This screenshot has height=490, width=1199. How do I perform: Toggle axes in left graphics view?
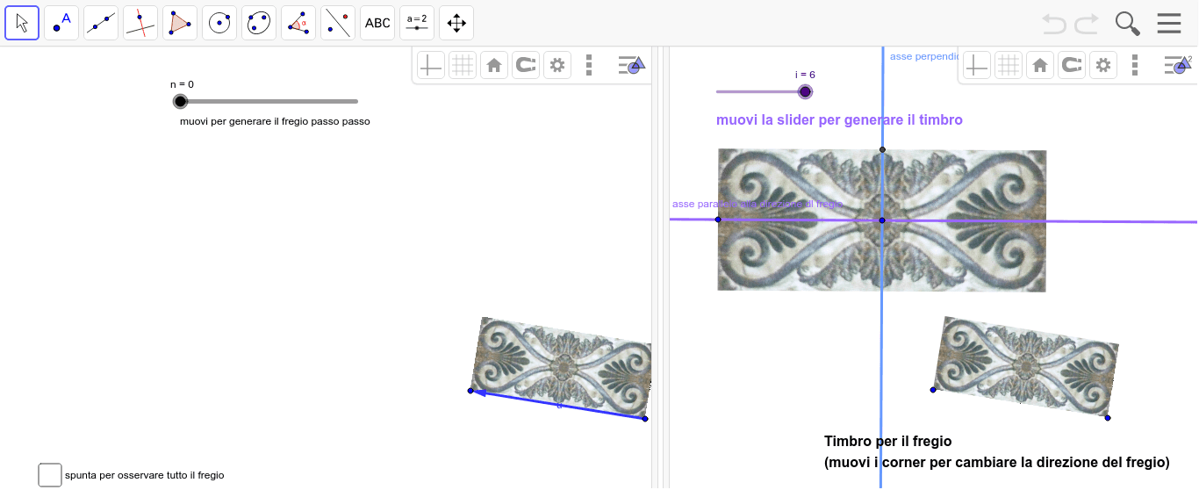[x=430, y=65]
